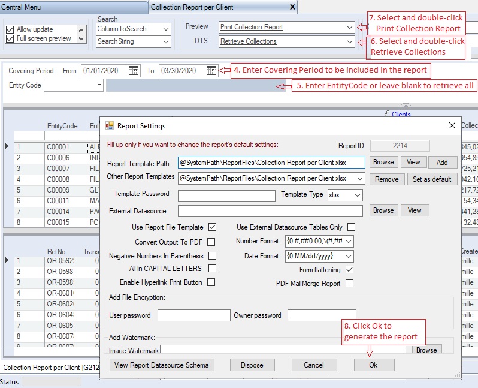Select entity row C00001
This screenshot has width=478, height=388.
pyautogui.click(x=57, y=147)
